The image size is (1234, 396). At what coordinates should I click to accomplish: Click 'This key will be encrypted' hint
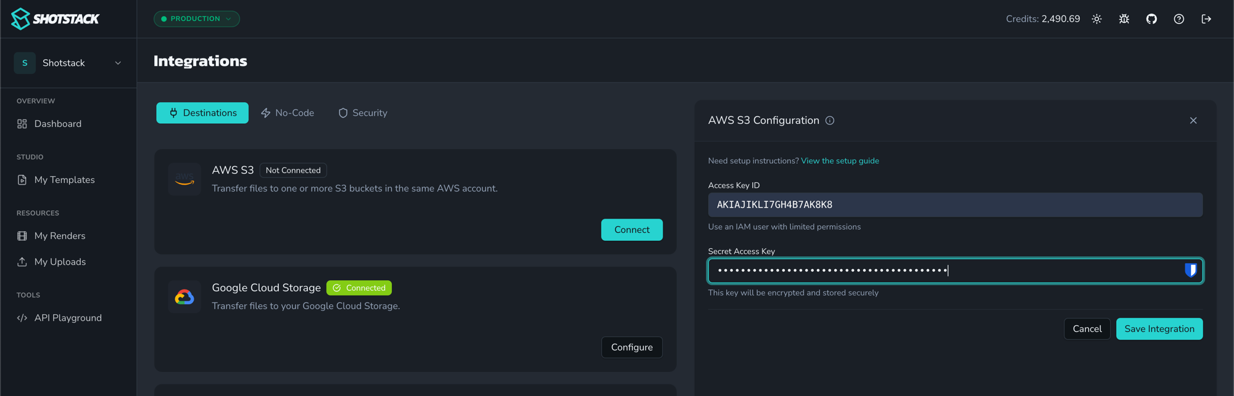tap(793, 293)
